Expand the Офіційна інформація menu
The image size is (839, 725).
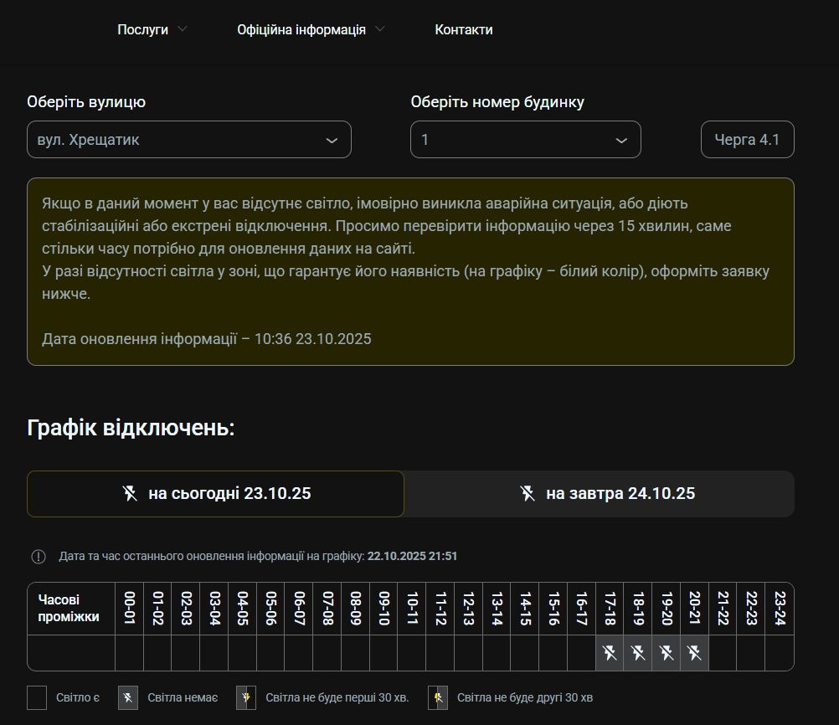(x=311, y=29)
